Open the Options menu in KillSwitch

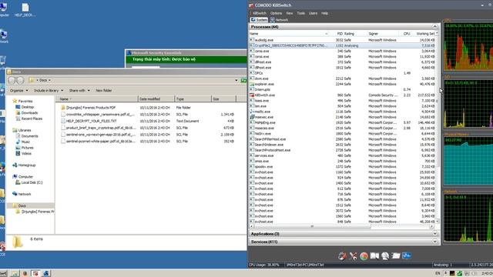pos(276,13)
